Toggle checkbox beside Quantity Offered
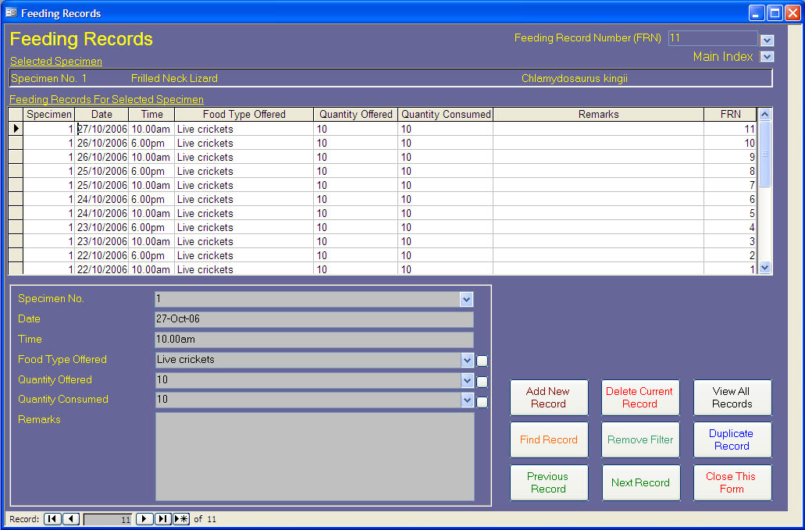Viewport: 805px width, 530px height. [x=482, y=382]
